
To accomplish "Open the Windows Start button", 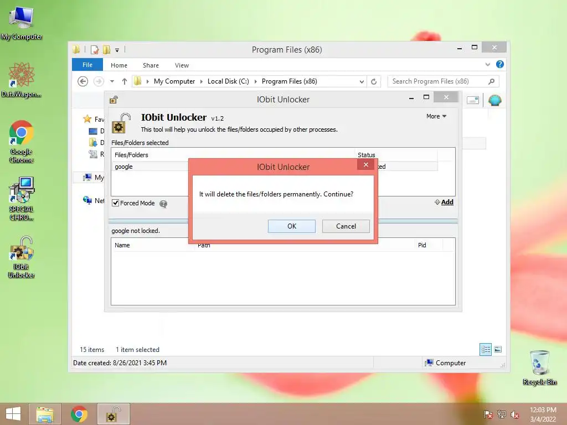I will click(x=13, y=414).
